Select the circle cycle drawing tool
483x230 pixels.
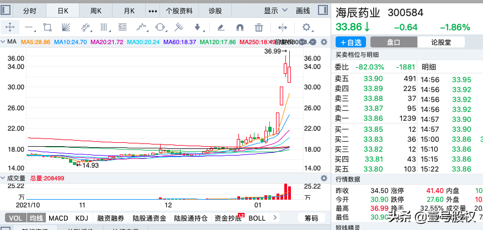pos(160,28)
